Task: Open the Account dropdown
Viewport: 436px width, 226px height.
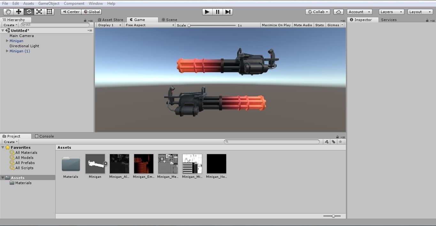Action: coord(359,12)
